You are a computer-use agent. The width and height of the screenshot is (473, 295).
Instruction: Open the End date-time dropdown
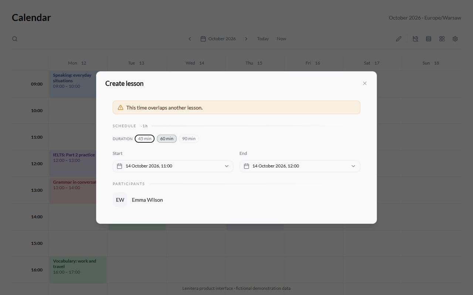coord(300,166)
